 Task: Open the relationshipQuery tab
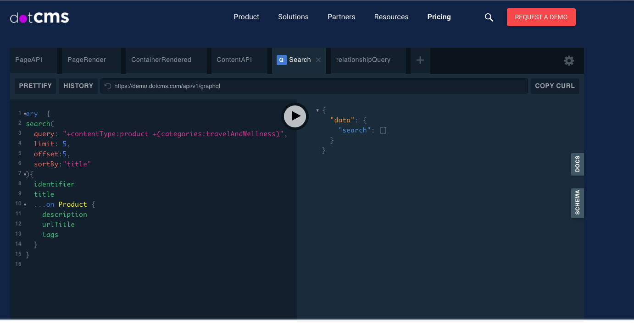point(363,60)
